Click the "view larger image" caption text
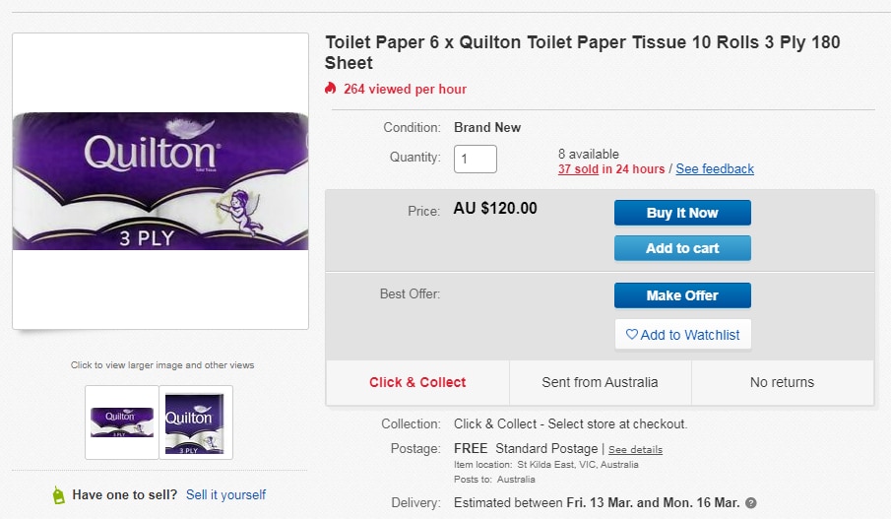The width and height of the screenshot is (891, 519). tap(162, 365)
